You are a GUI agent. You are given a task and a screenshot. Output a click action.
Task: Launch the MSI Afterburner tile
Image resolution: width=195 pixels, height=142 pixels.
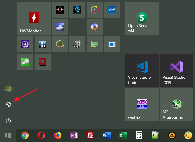coord(177,105)
